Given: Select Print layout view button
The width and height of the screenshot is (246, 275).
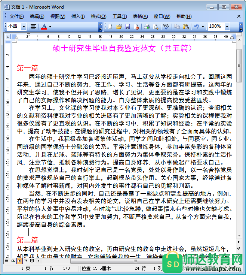Looking at the screenshot, I should 19,261.
